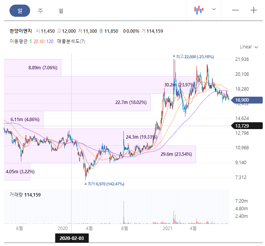Click the 한양이엔지 stock name

click(21, 31)
